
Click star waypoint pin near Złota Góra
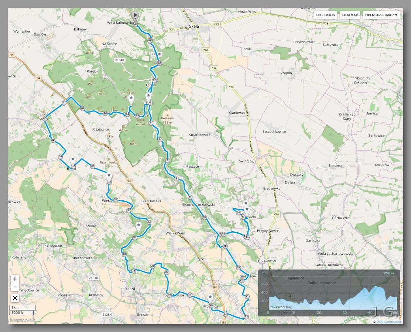tap(131, 98)
